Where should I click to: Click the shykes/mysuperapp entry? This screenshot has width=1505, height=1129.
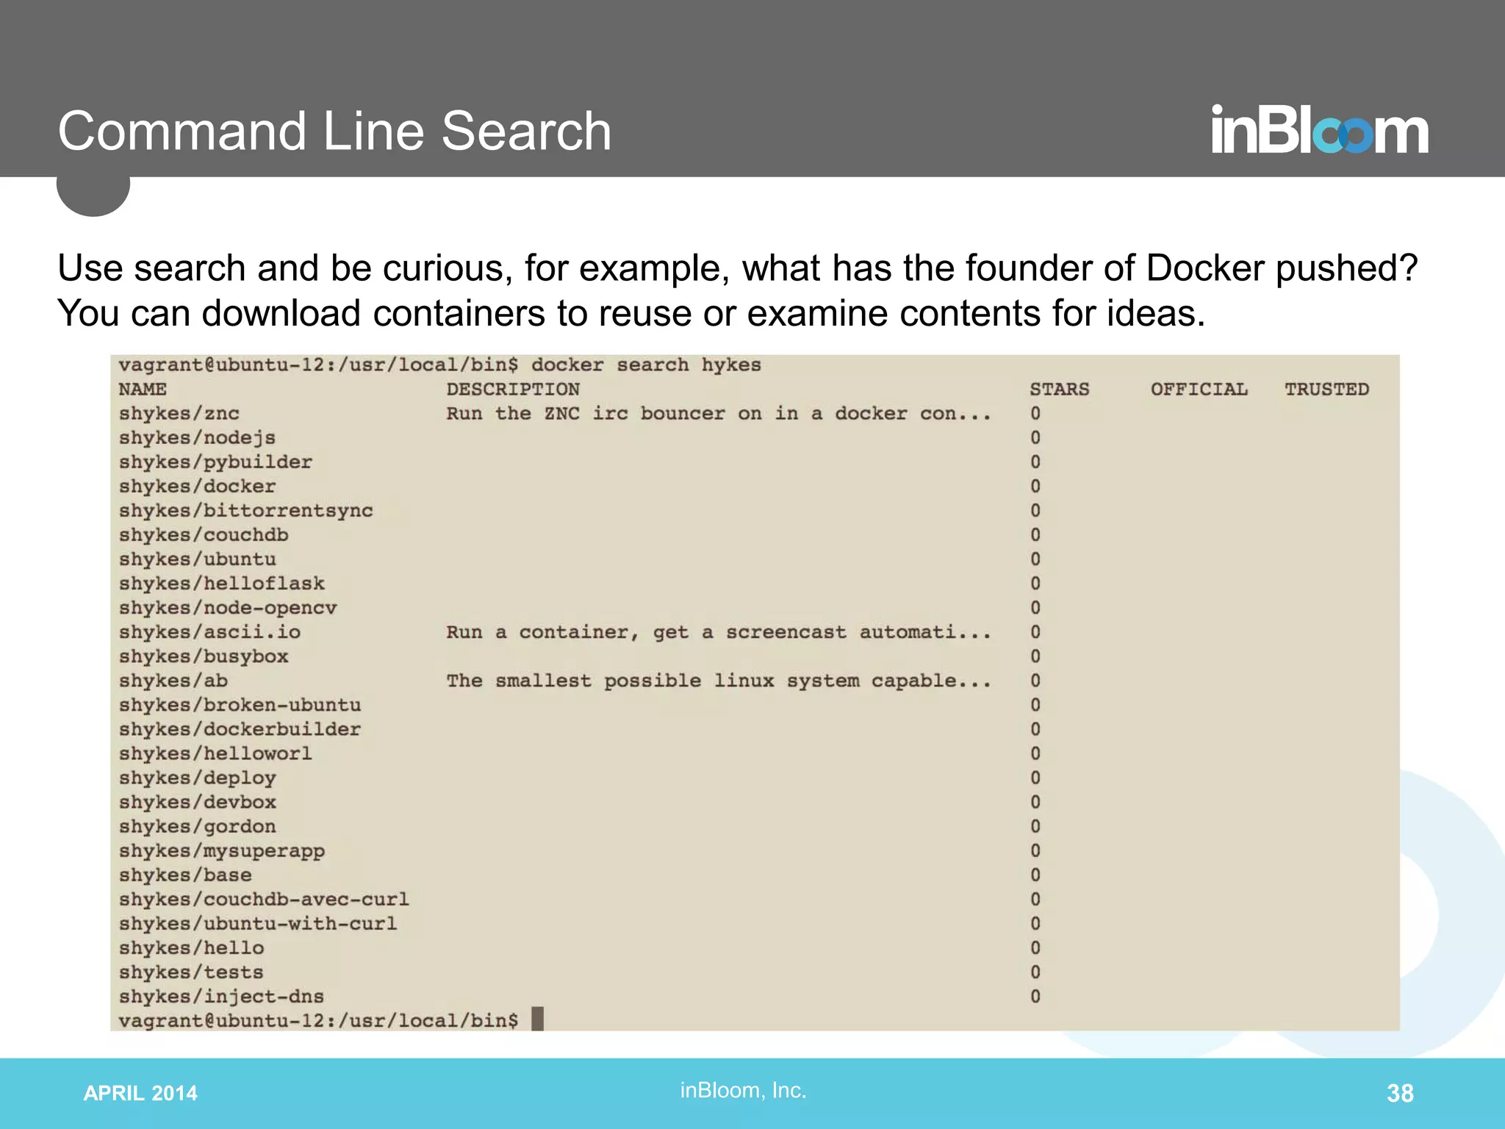(x=222, y=850)
